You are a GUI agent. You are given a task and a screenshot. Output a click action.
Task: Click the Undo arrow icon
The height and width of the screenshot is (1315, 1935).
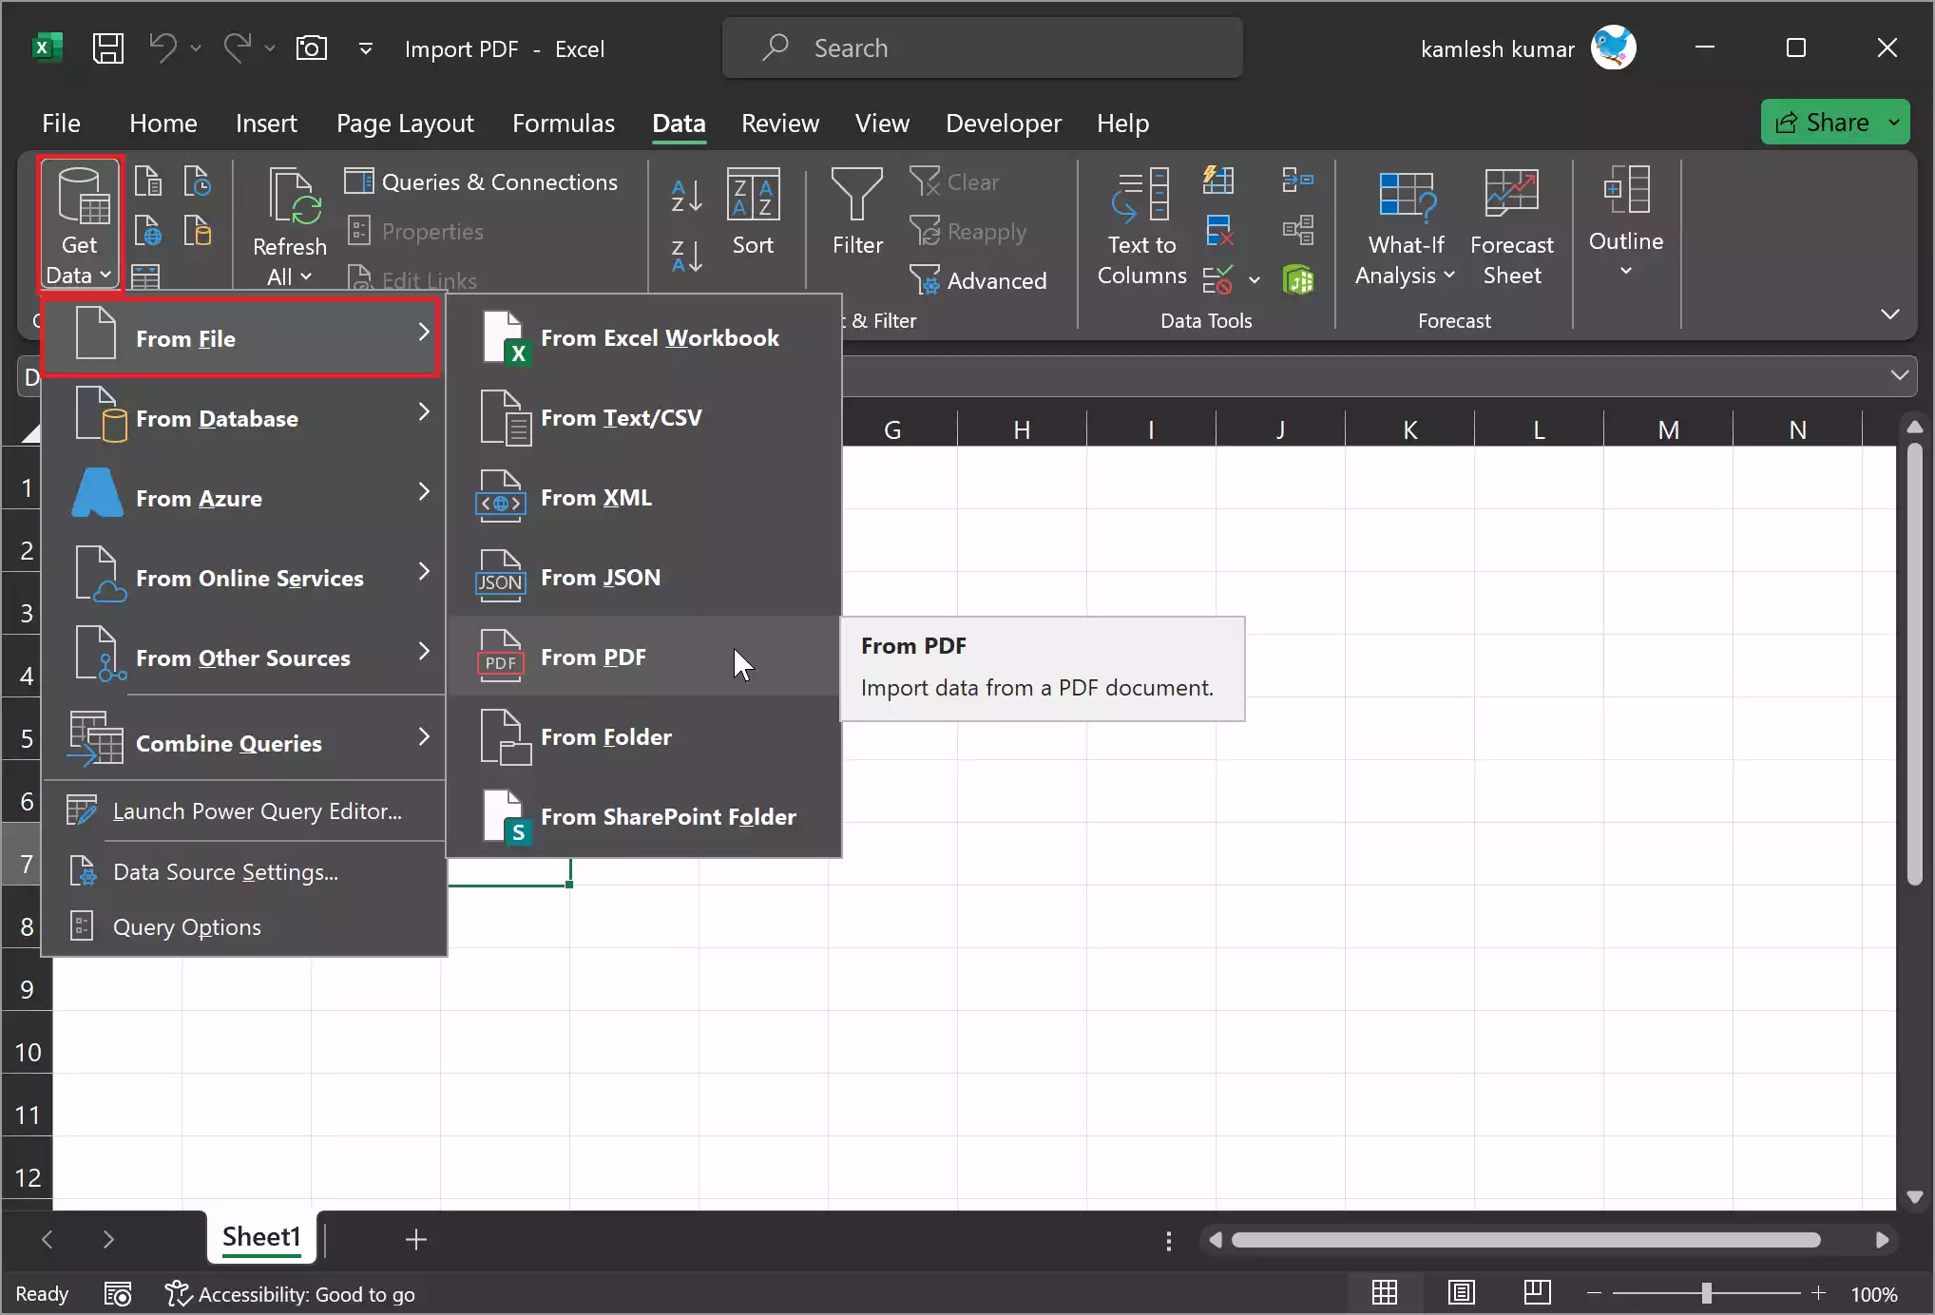click(x=163, y=48)
